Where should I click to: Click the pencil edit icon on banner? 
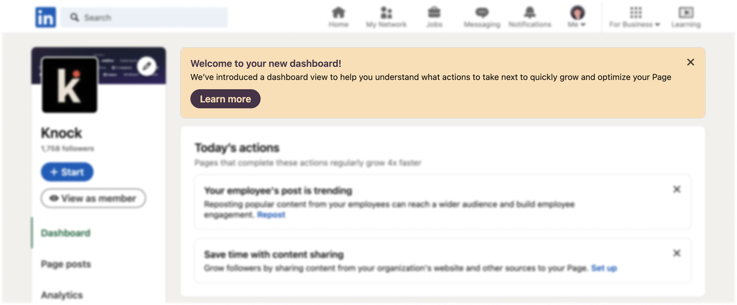click(146, 66)
